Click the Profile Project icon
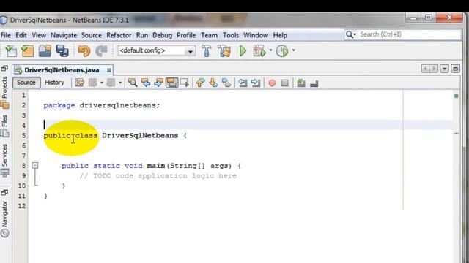This screenshot has height=263, width=469. [x=282, y=51]
